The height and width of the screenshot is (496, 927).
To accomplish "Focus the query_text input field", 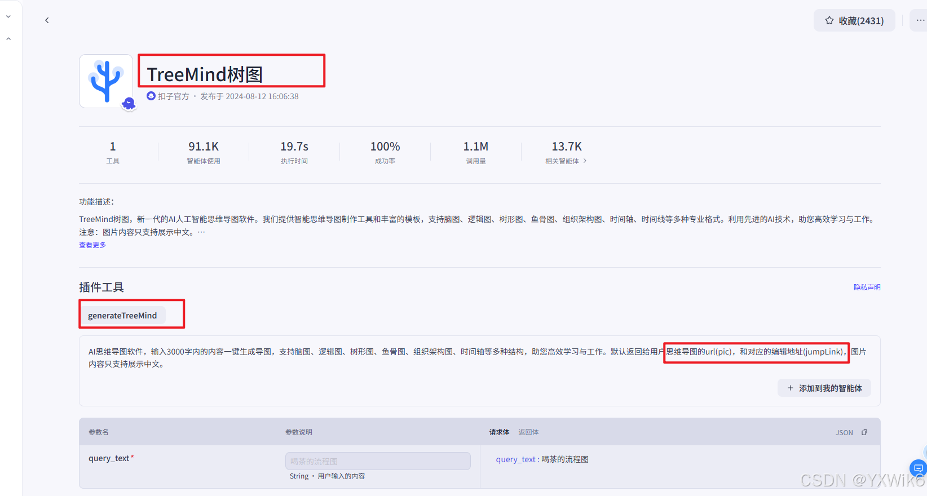I will click(378, 461).
